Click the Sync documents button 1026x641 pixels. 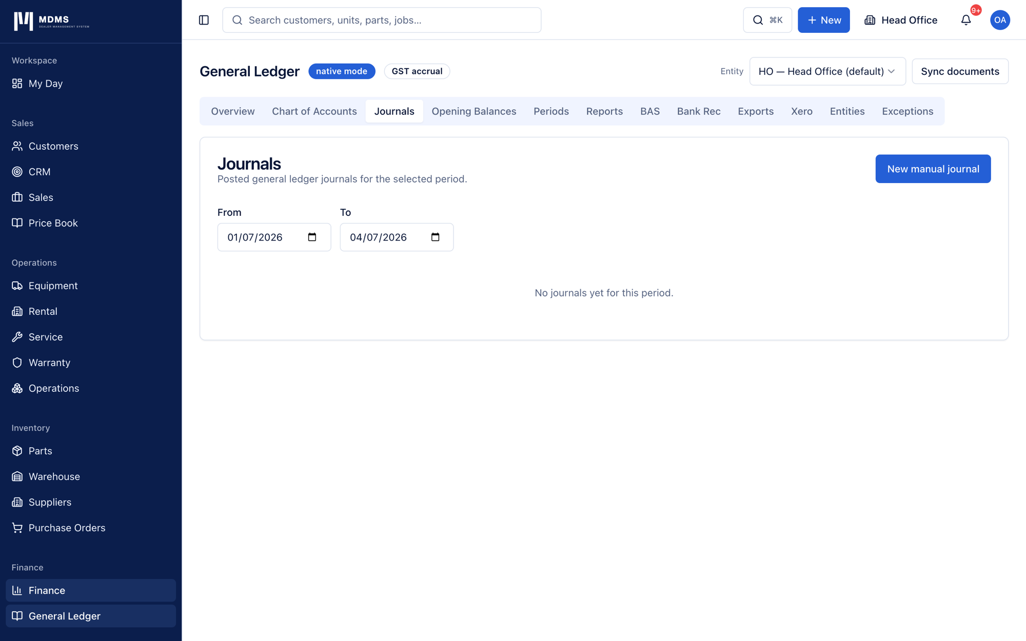coord(960,71)
